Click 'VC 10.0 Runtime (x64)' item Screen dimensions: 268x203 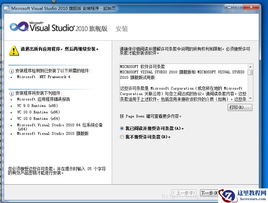click(x=38, y=118)
